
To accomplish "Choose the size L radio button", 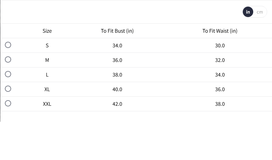I will click(8, 74).
